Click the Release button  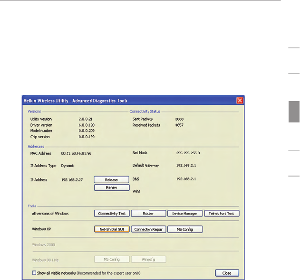tap(112, 180)
